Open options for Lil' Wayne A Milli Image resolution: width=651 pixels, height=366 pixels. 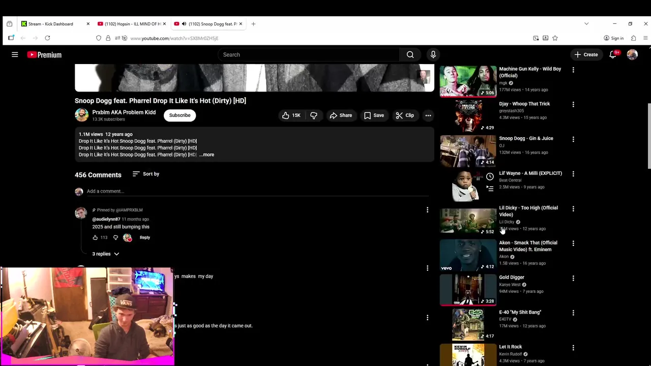click(573, 174)
